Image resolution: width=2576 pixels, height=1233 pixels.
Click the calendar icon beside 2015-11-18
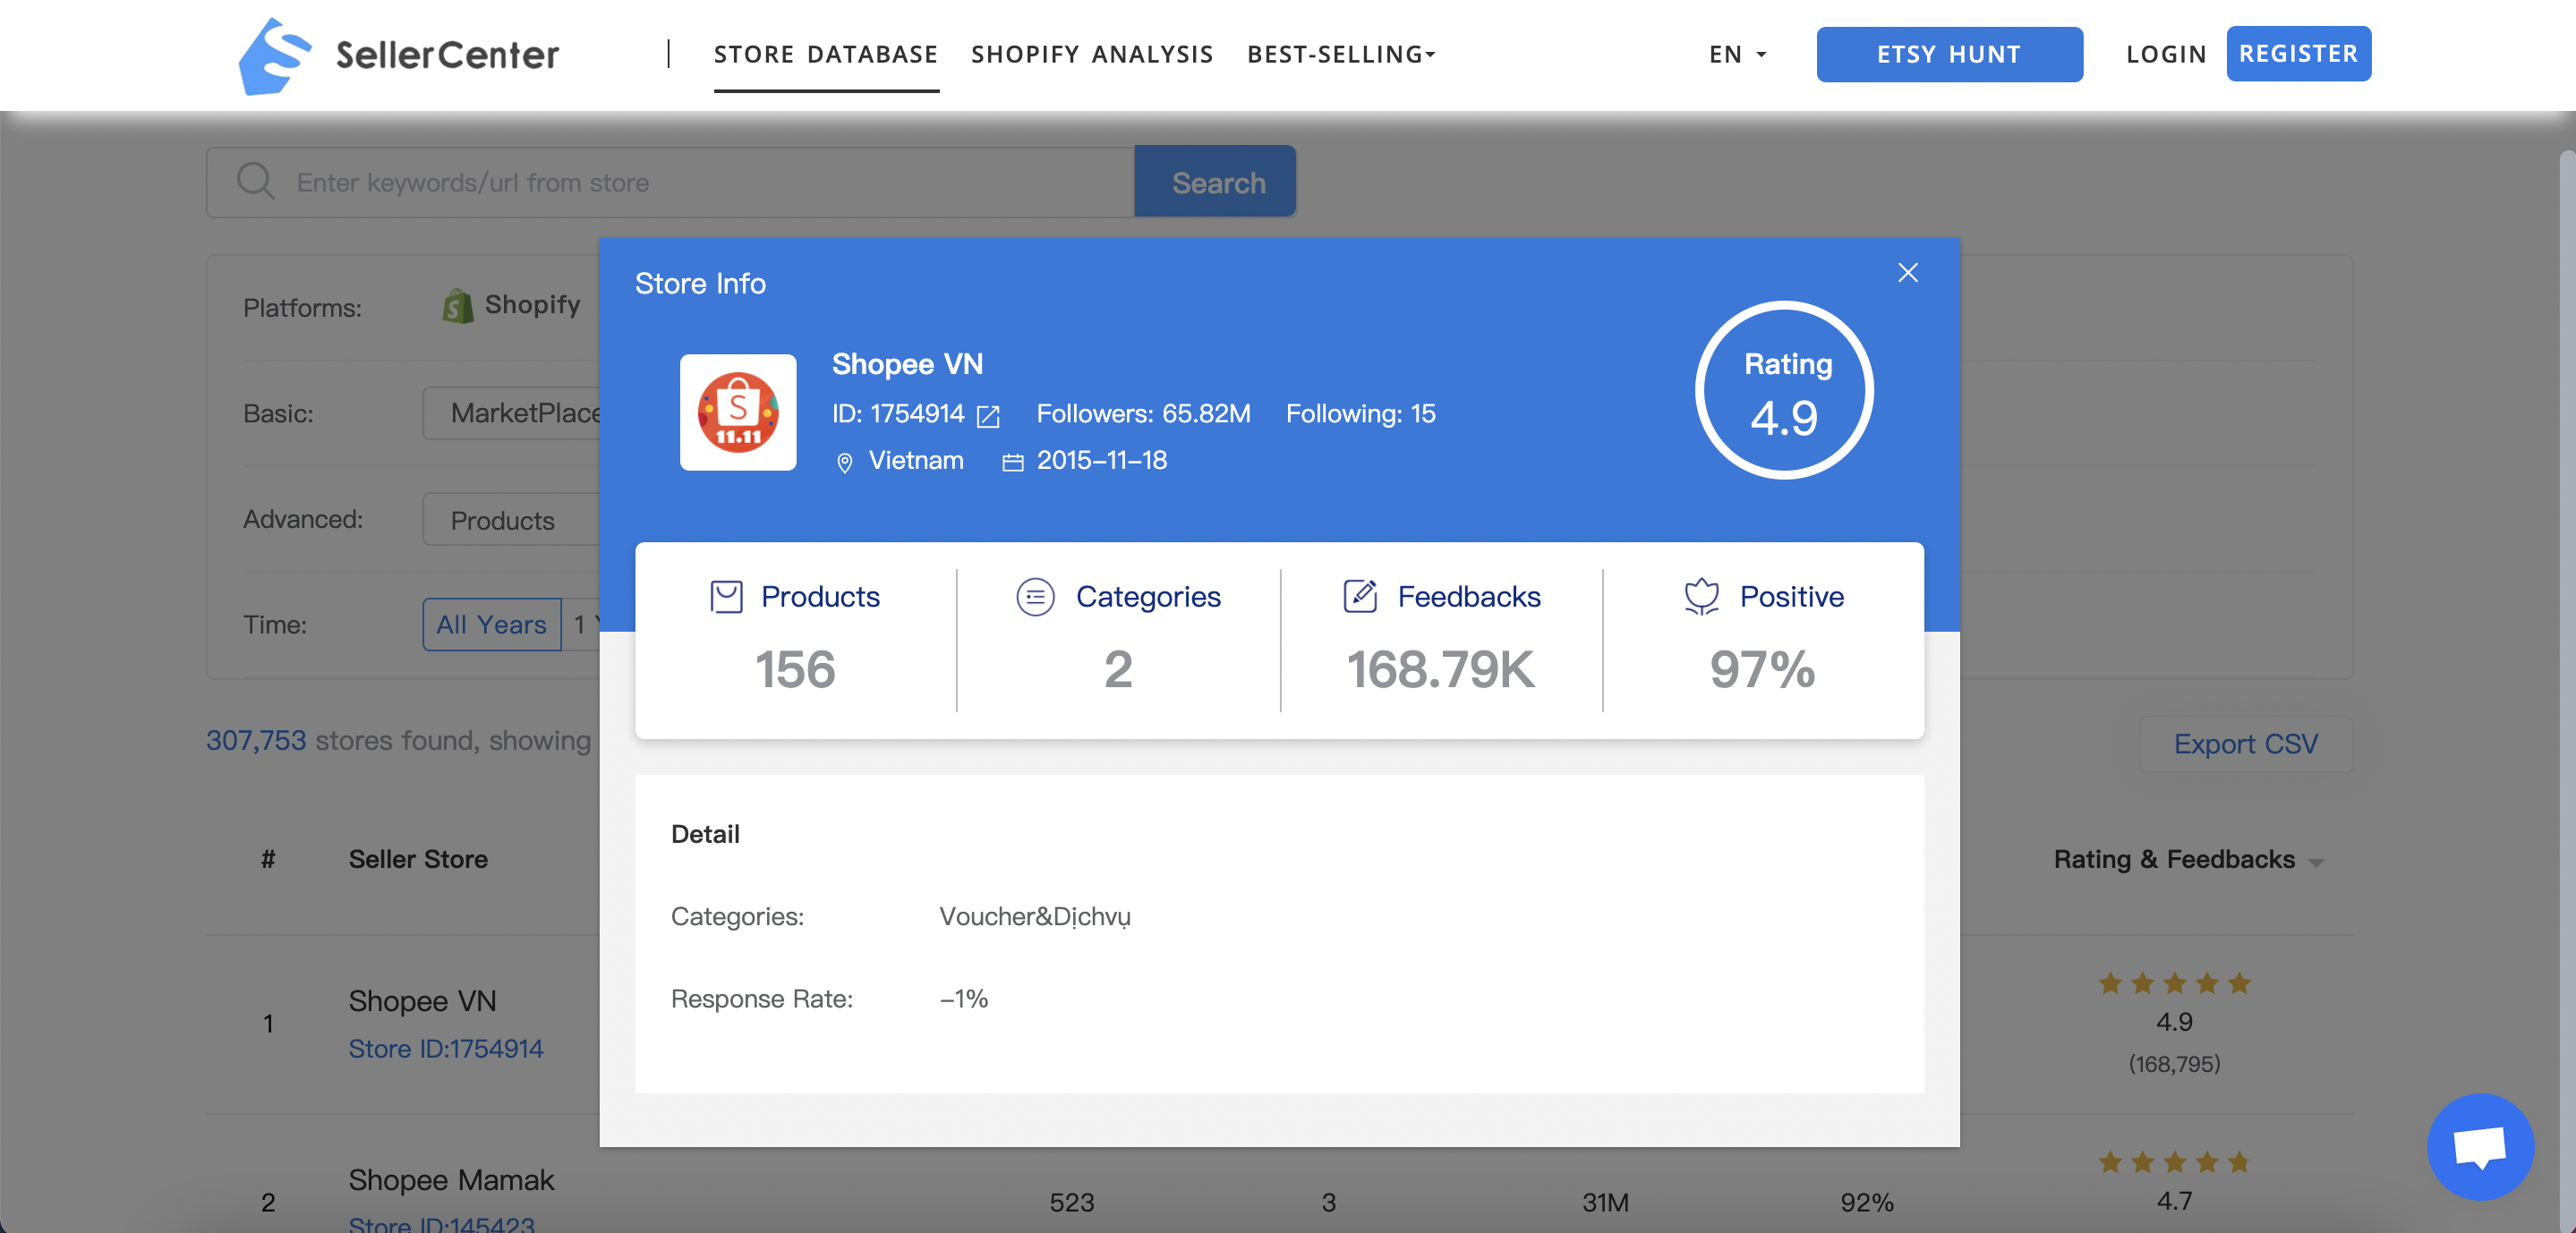click(x=1013, y=462)
